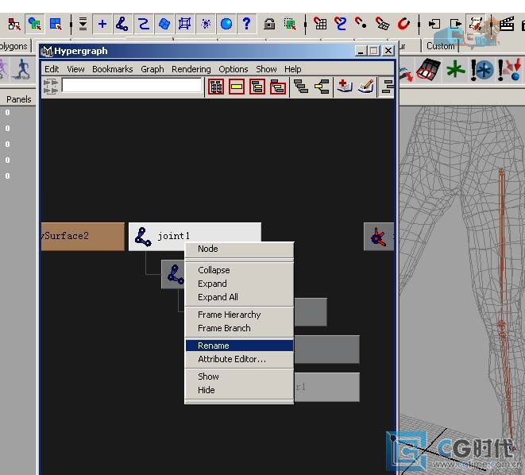525x475 pixels.
Task: Toggle the handles selection mask plus icon
Action: [102, 24]
